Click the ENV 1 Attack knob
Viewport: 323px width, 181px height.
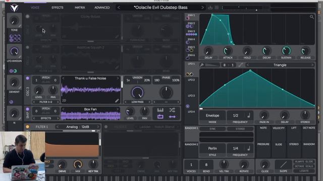(228, 51)
